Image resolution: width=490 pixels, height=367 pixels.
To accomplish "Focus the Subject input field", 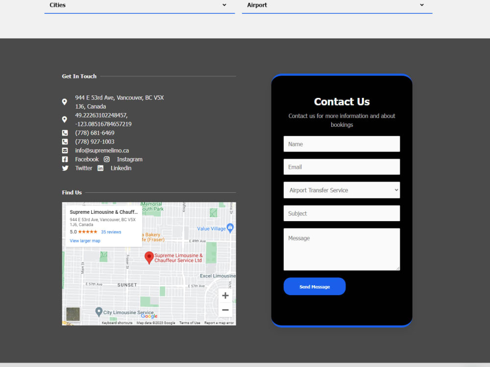I will (x=342, y=213).
